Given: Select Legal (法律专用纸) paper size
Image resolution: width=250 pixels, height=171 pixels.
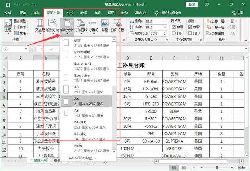Looking at the screenshot, I should pos(86,55).
